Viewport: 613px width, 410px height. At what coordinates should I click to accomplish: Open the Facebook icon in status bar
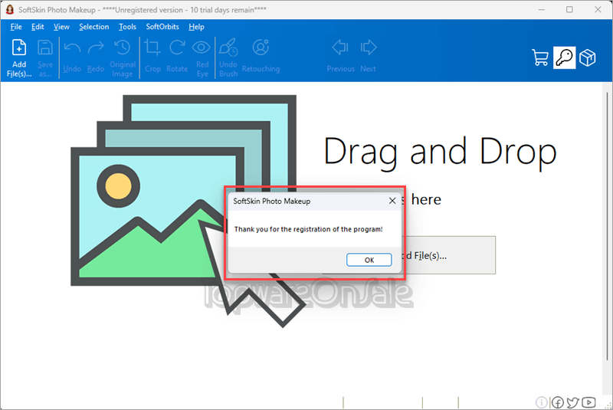click(x=558, y=402)
